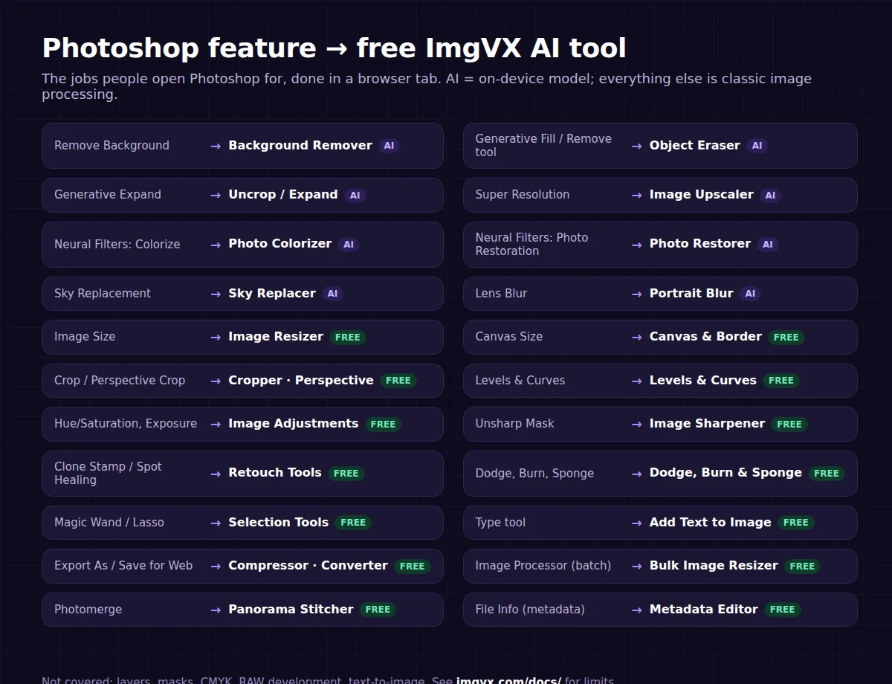The height and width of the screenshot is (684, 892).
Task: Click the FREE badge beside Bulk Image Resizer
Action: pos(803,567)
